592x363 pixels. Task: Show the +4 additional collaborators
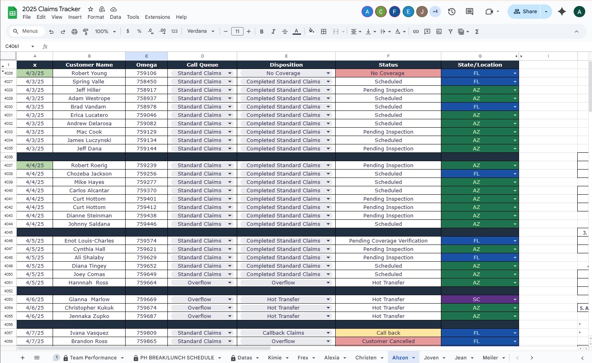pos(435,12)
